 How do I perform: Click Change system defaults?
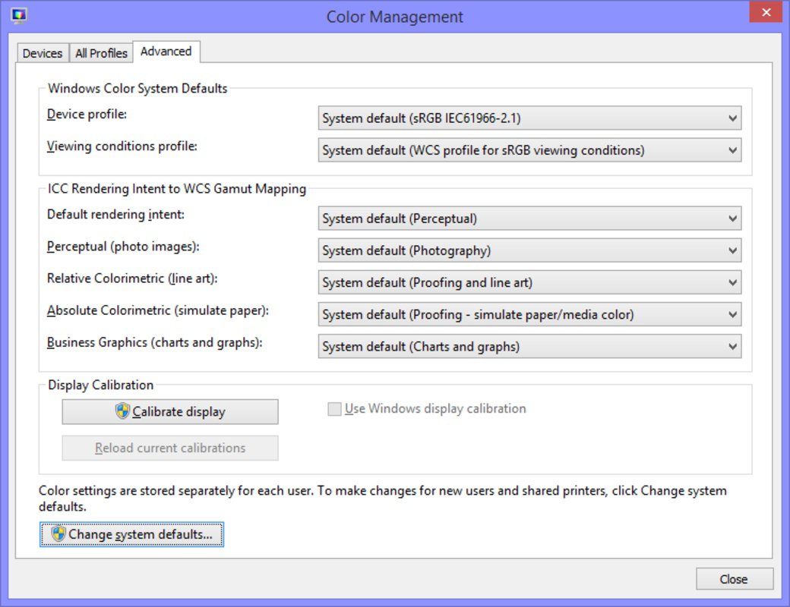point(131,534)
